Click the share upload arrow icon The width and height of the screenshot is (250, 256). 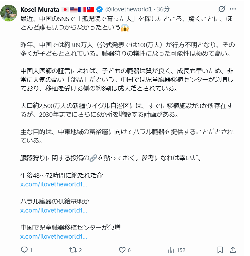click(x=233, y=250)
